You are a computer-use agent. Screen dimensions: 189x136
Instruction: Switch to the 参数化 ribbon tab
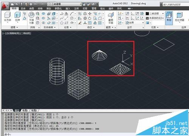(58, 9)
